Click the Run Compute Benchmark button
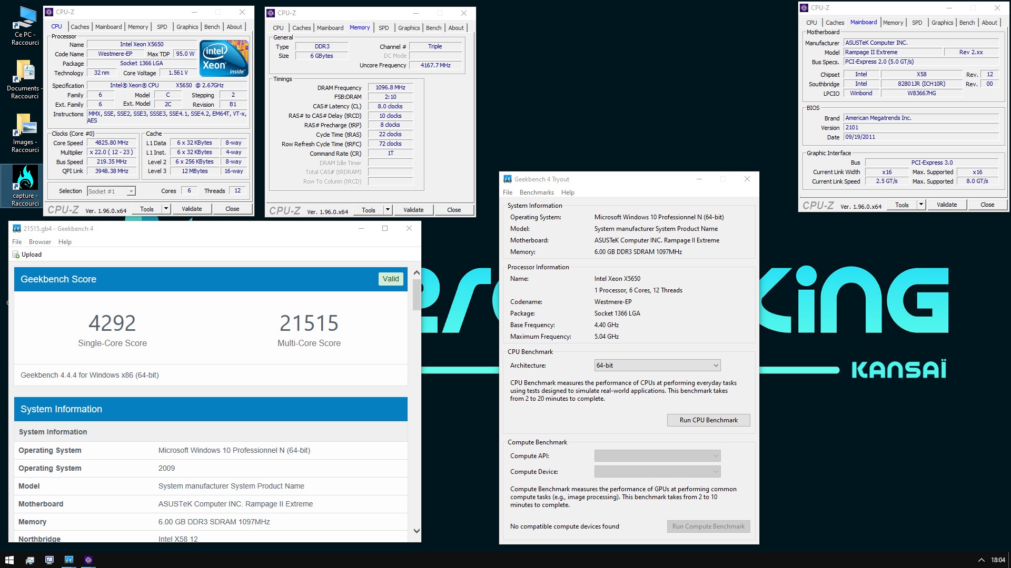 click(x=708, y=526)
